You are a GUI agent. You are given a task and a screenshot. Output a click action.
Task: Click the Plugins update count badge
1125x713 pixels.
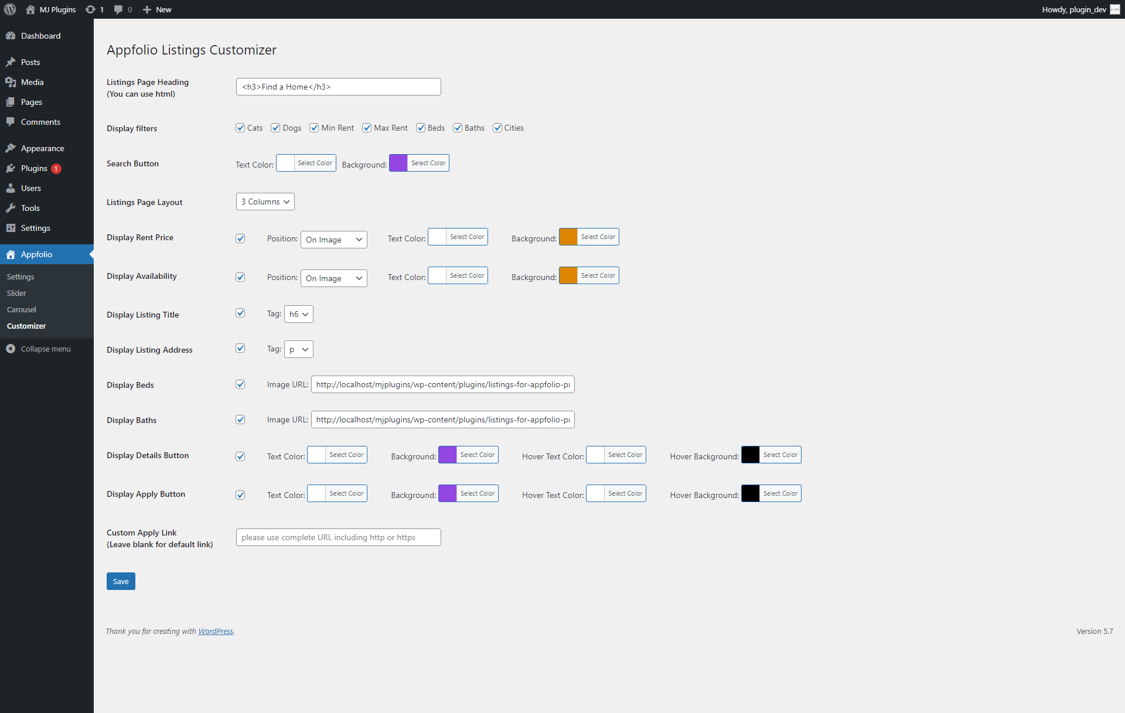[x=56, y=169]
